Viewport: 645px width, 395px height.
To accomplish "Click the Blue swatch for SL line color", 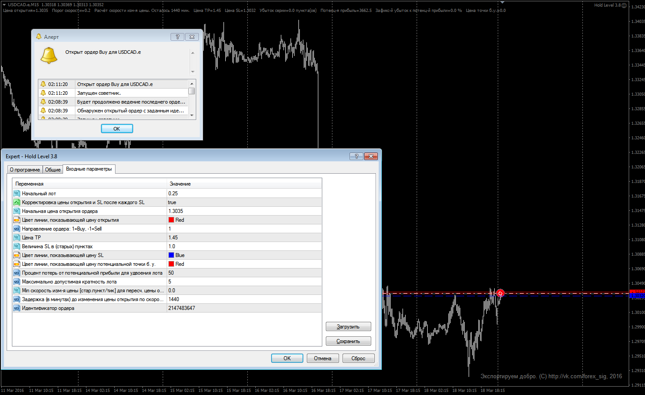I will pos(172,255).
